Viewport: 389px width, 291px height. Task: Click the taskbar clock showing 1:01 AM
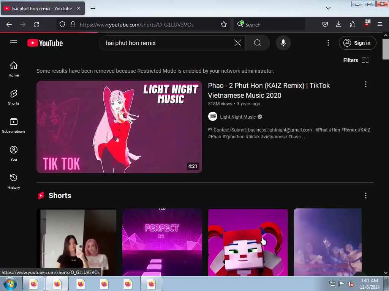point(370,284)
